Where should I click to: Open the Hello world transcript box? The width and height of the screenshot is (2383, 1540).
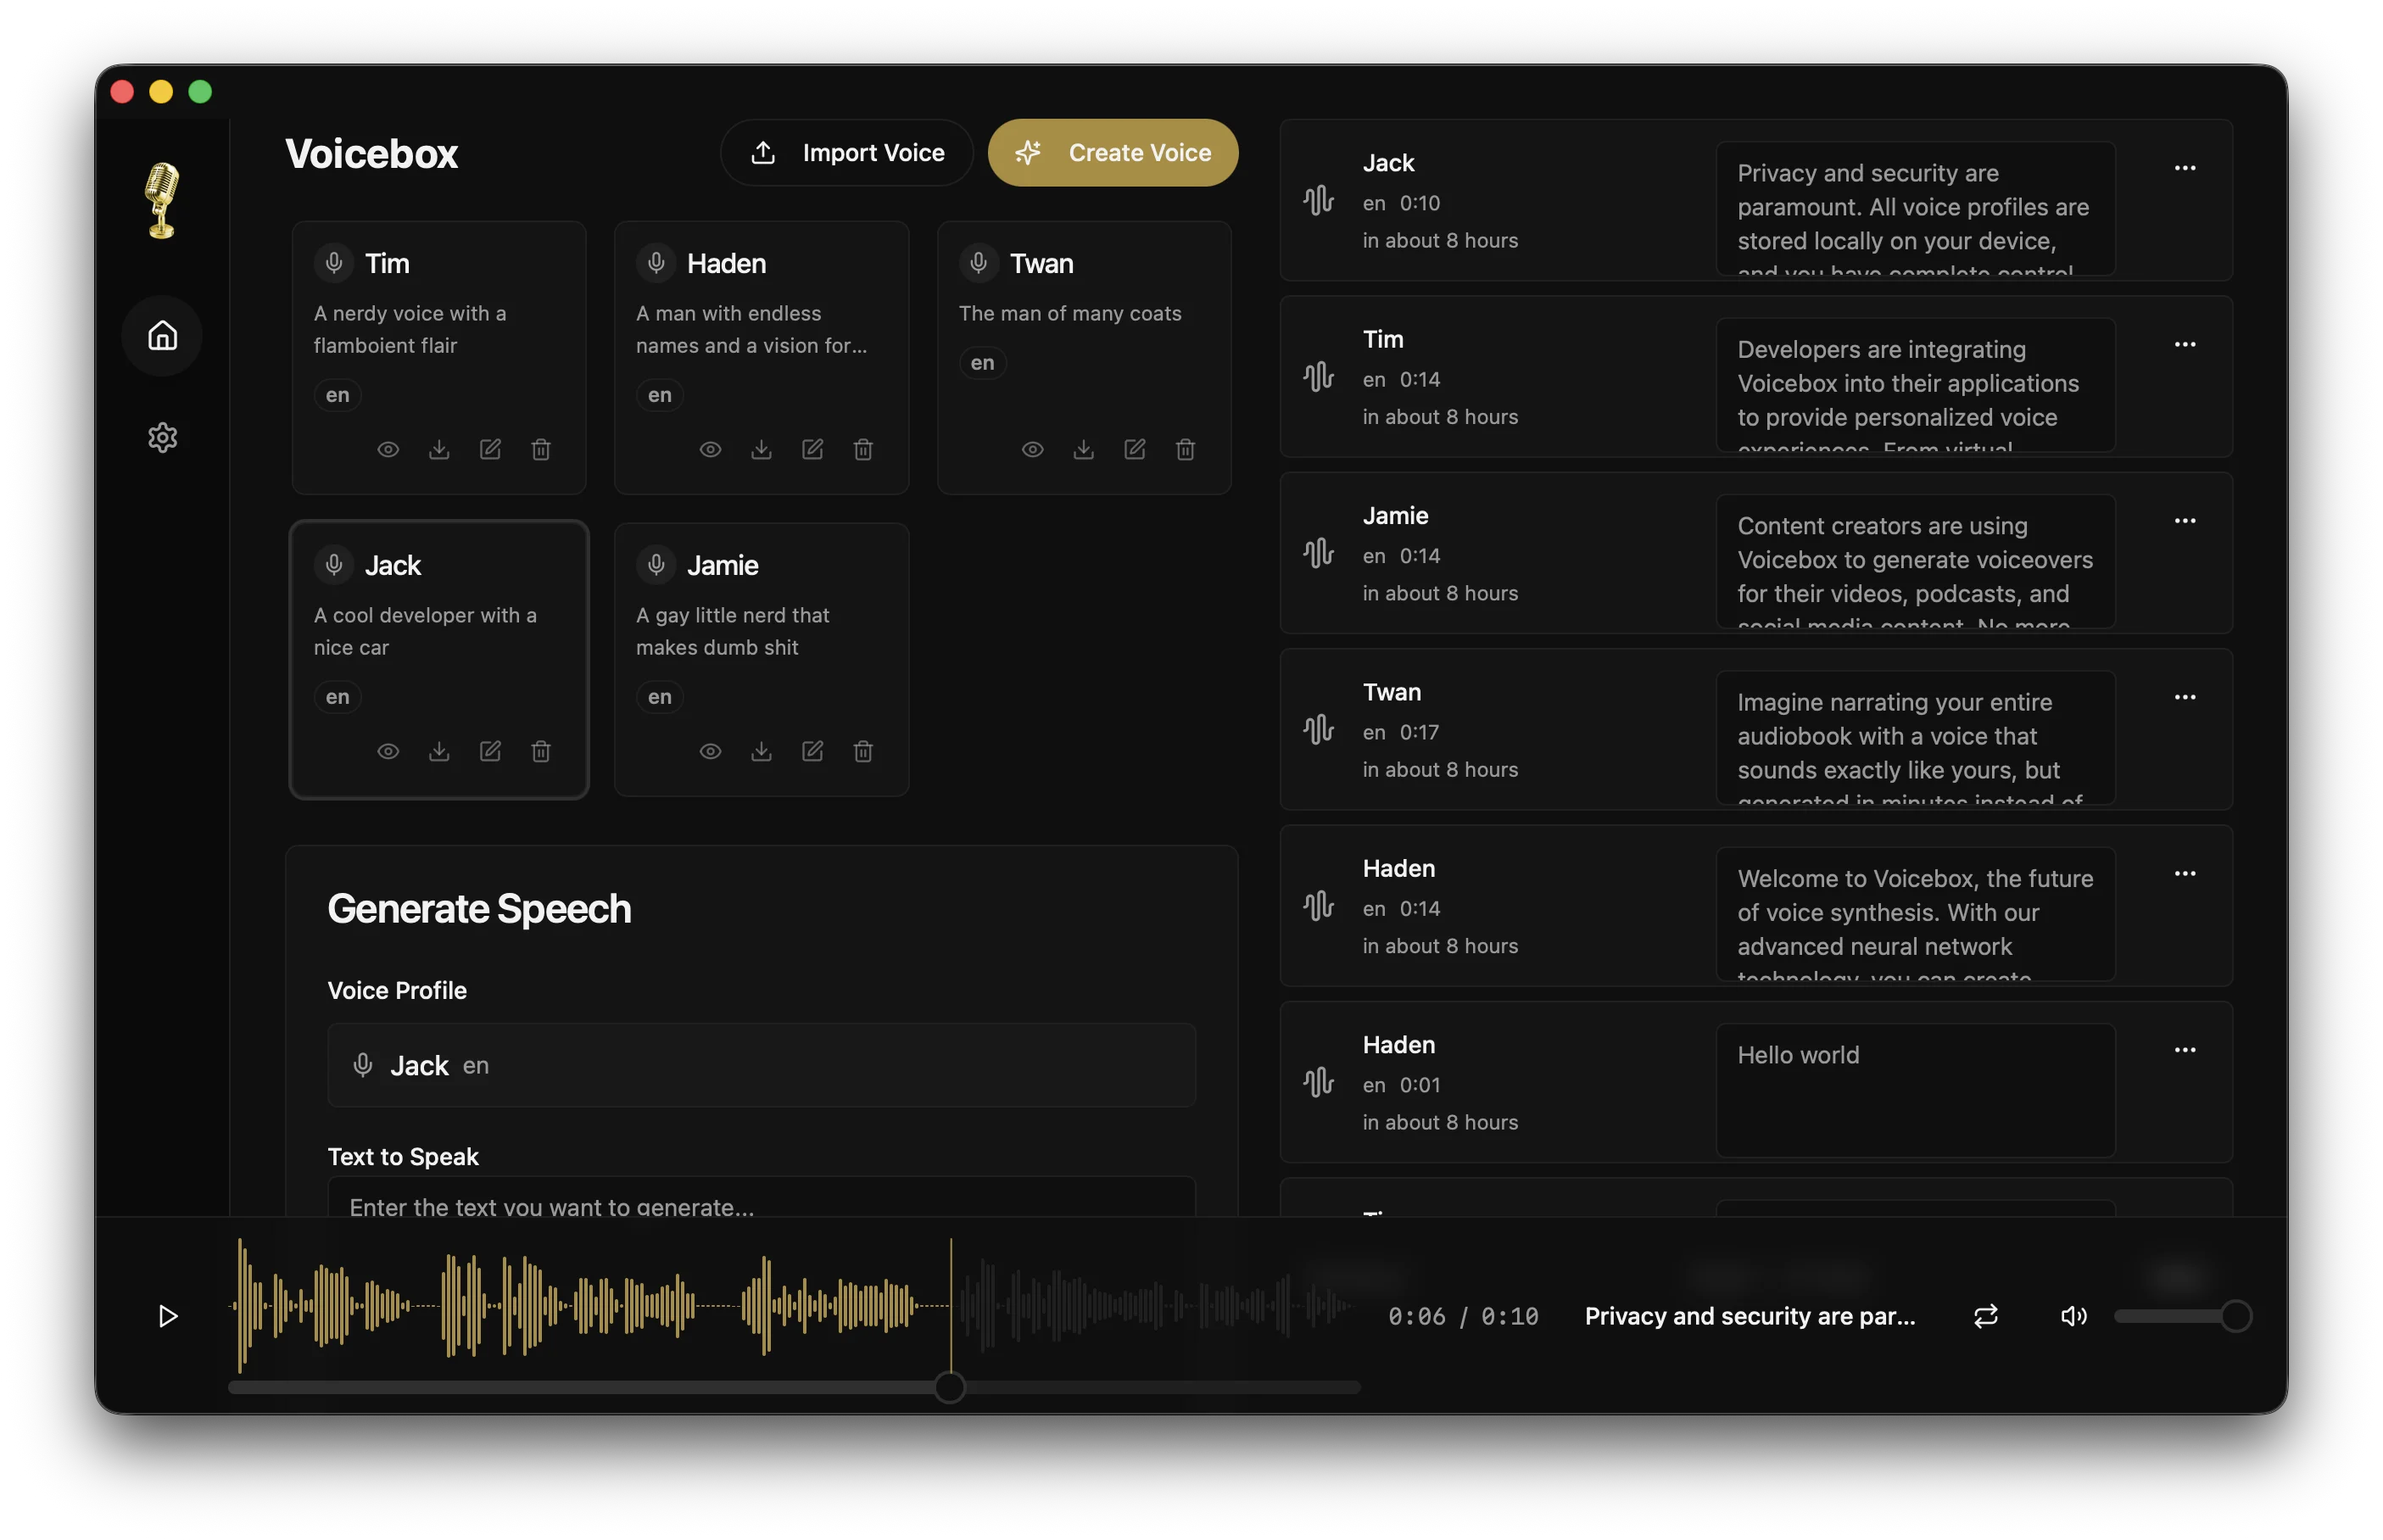[1915, 1090]
